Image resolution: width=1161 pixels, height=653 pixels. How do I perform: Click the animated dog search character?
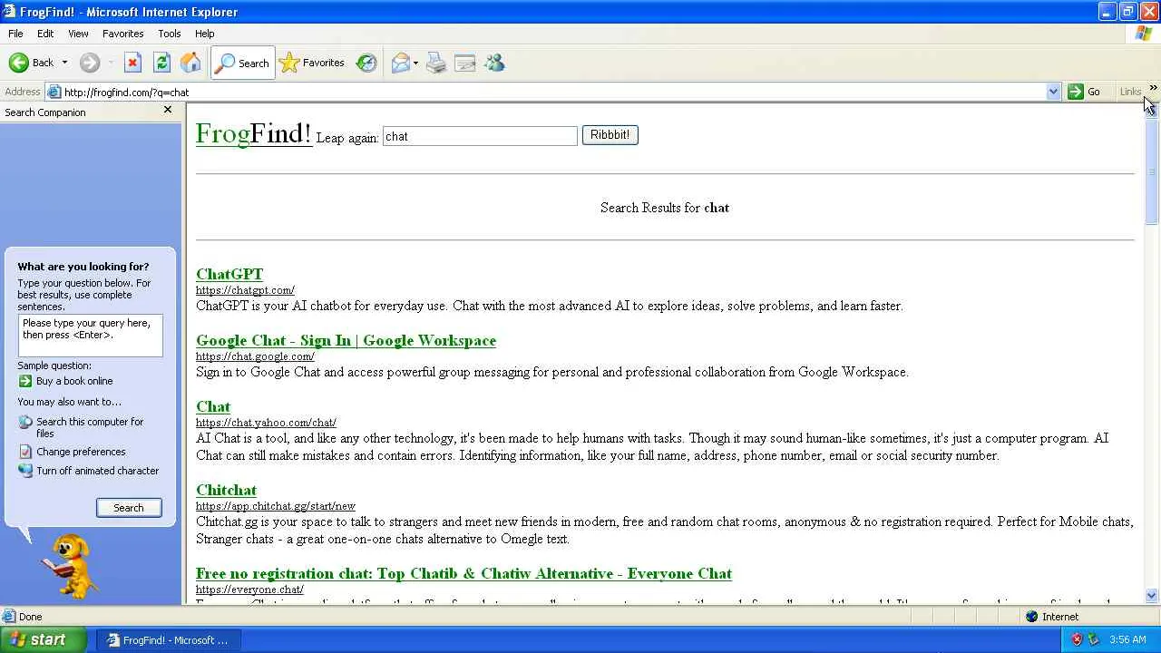[69, 565]
